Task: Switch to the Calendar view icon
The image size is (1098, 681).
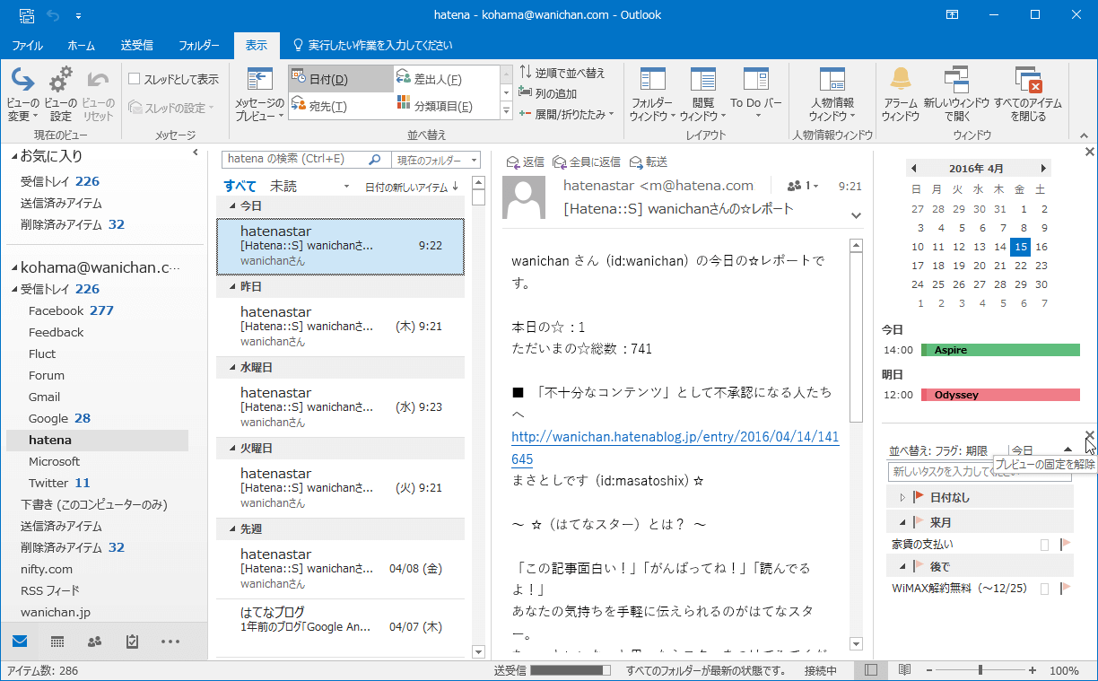Action: [57, 642]
